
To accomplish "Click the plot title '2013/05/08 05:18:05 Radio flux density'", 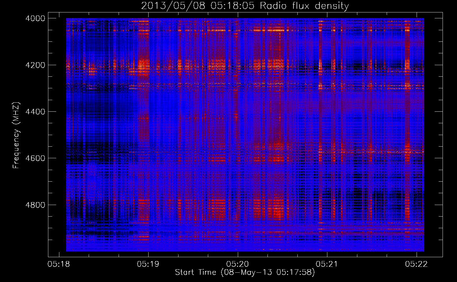I will (245, 6).
